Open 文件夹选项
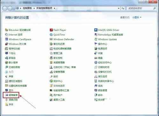This screenshot has width=159, height=116. 57,86
